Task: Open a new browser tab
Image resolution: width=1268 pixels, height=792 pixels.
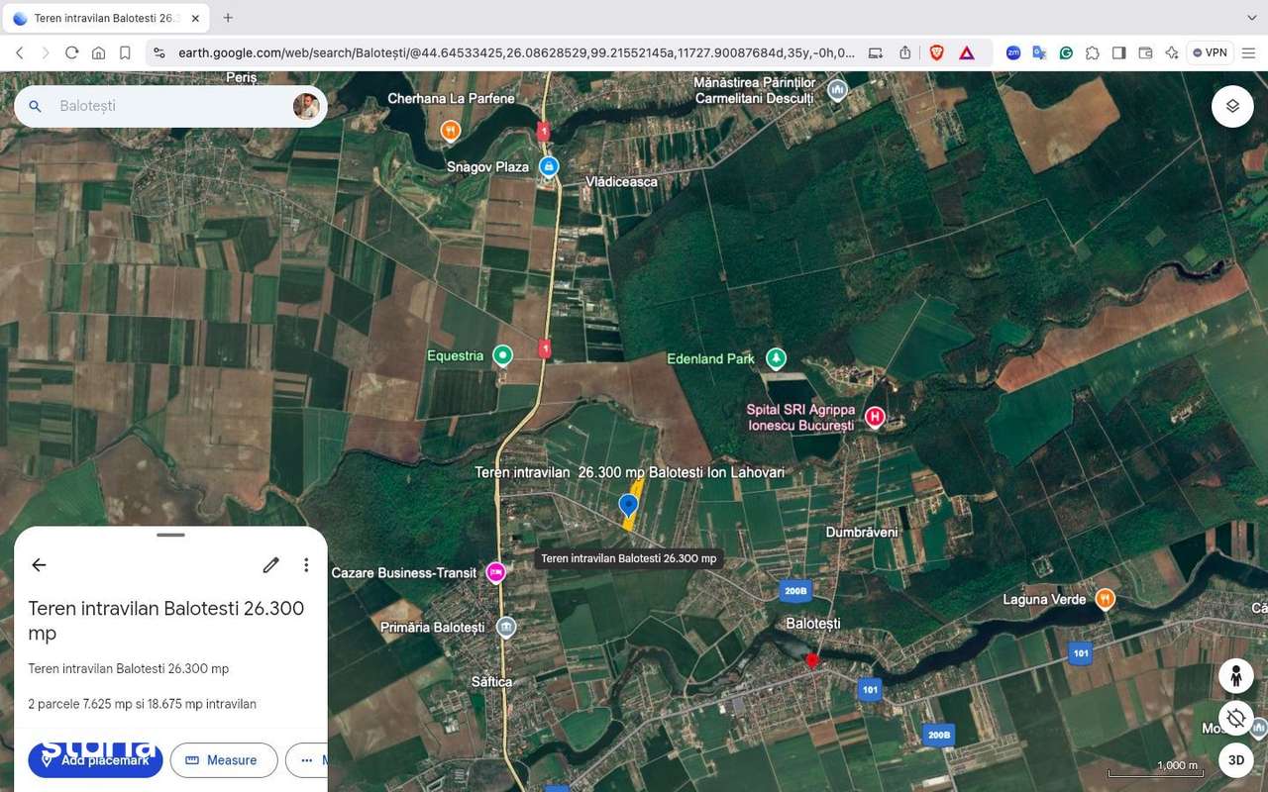Action: [228, 17]
